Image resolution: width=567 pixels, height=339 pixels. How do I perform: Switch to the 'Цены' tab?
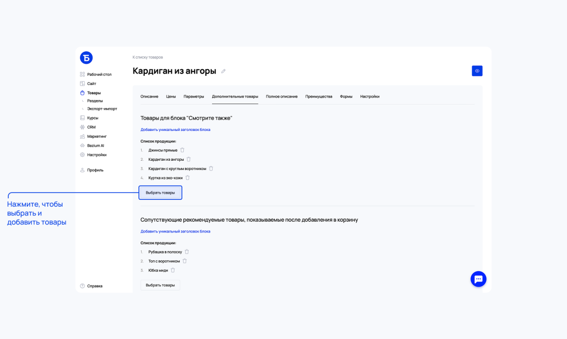(x=171, y=97)
